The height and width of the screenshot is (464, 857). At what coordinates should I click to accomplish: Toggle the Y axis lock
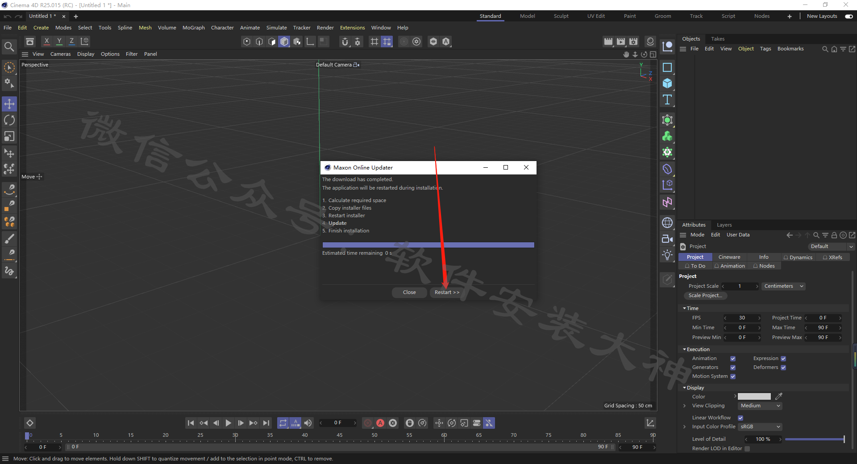pyautogui.click(x=59, y=41)
